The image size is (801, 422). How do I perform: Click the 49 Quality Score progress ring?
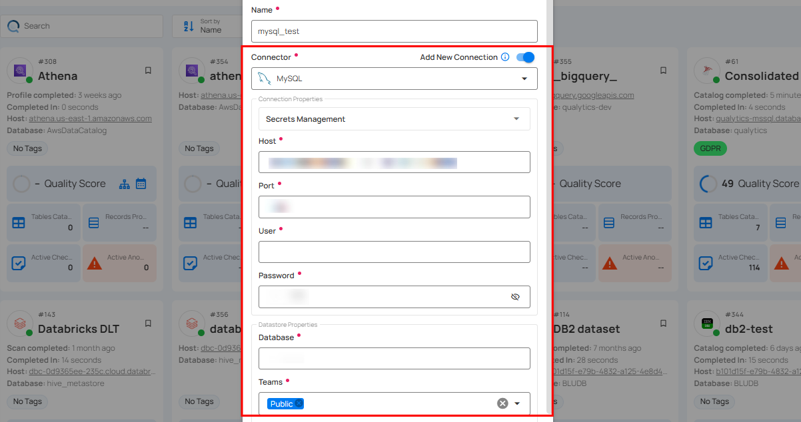(708, 183)
